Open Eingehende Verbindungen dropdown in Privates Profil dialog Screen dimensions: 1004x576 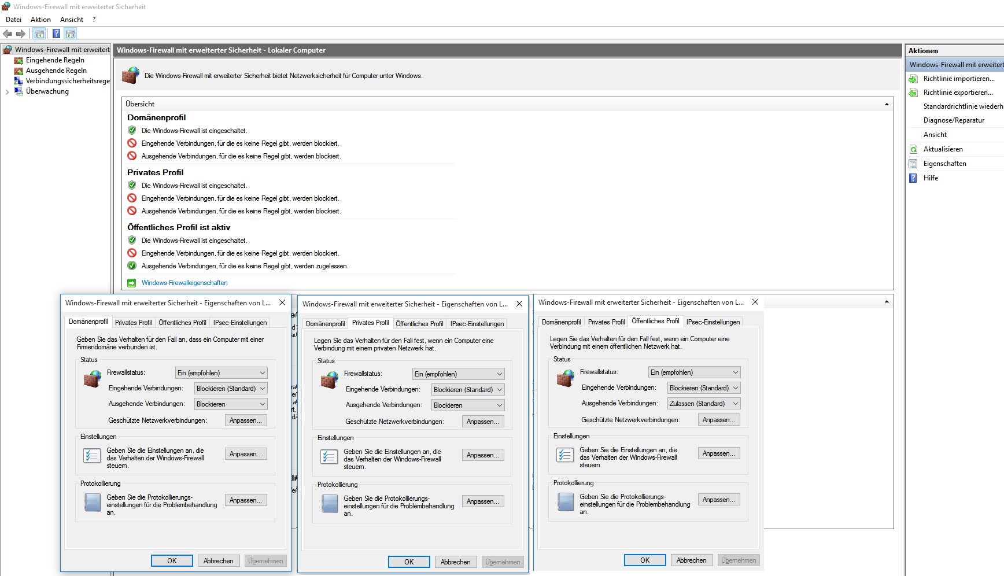click(468, 390)
